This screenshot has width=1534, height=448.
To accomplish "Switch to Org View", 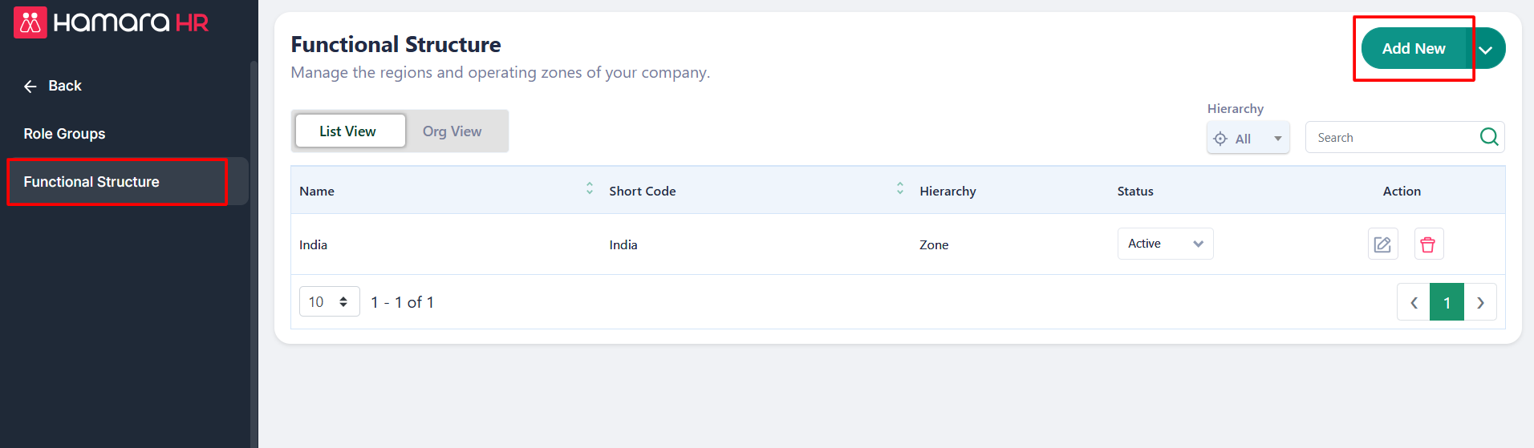I will coord(452,131).
